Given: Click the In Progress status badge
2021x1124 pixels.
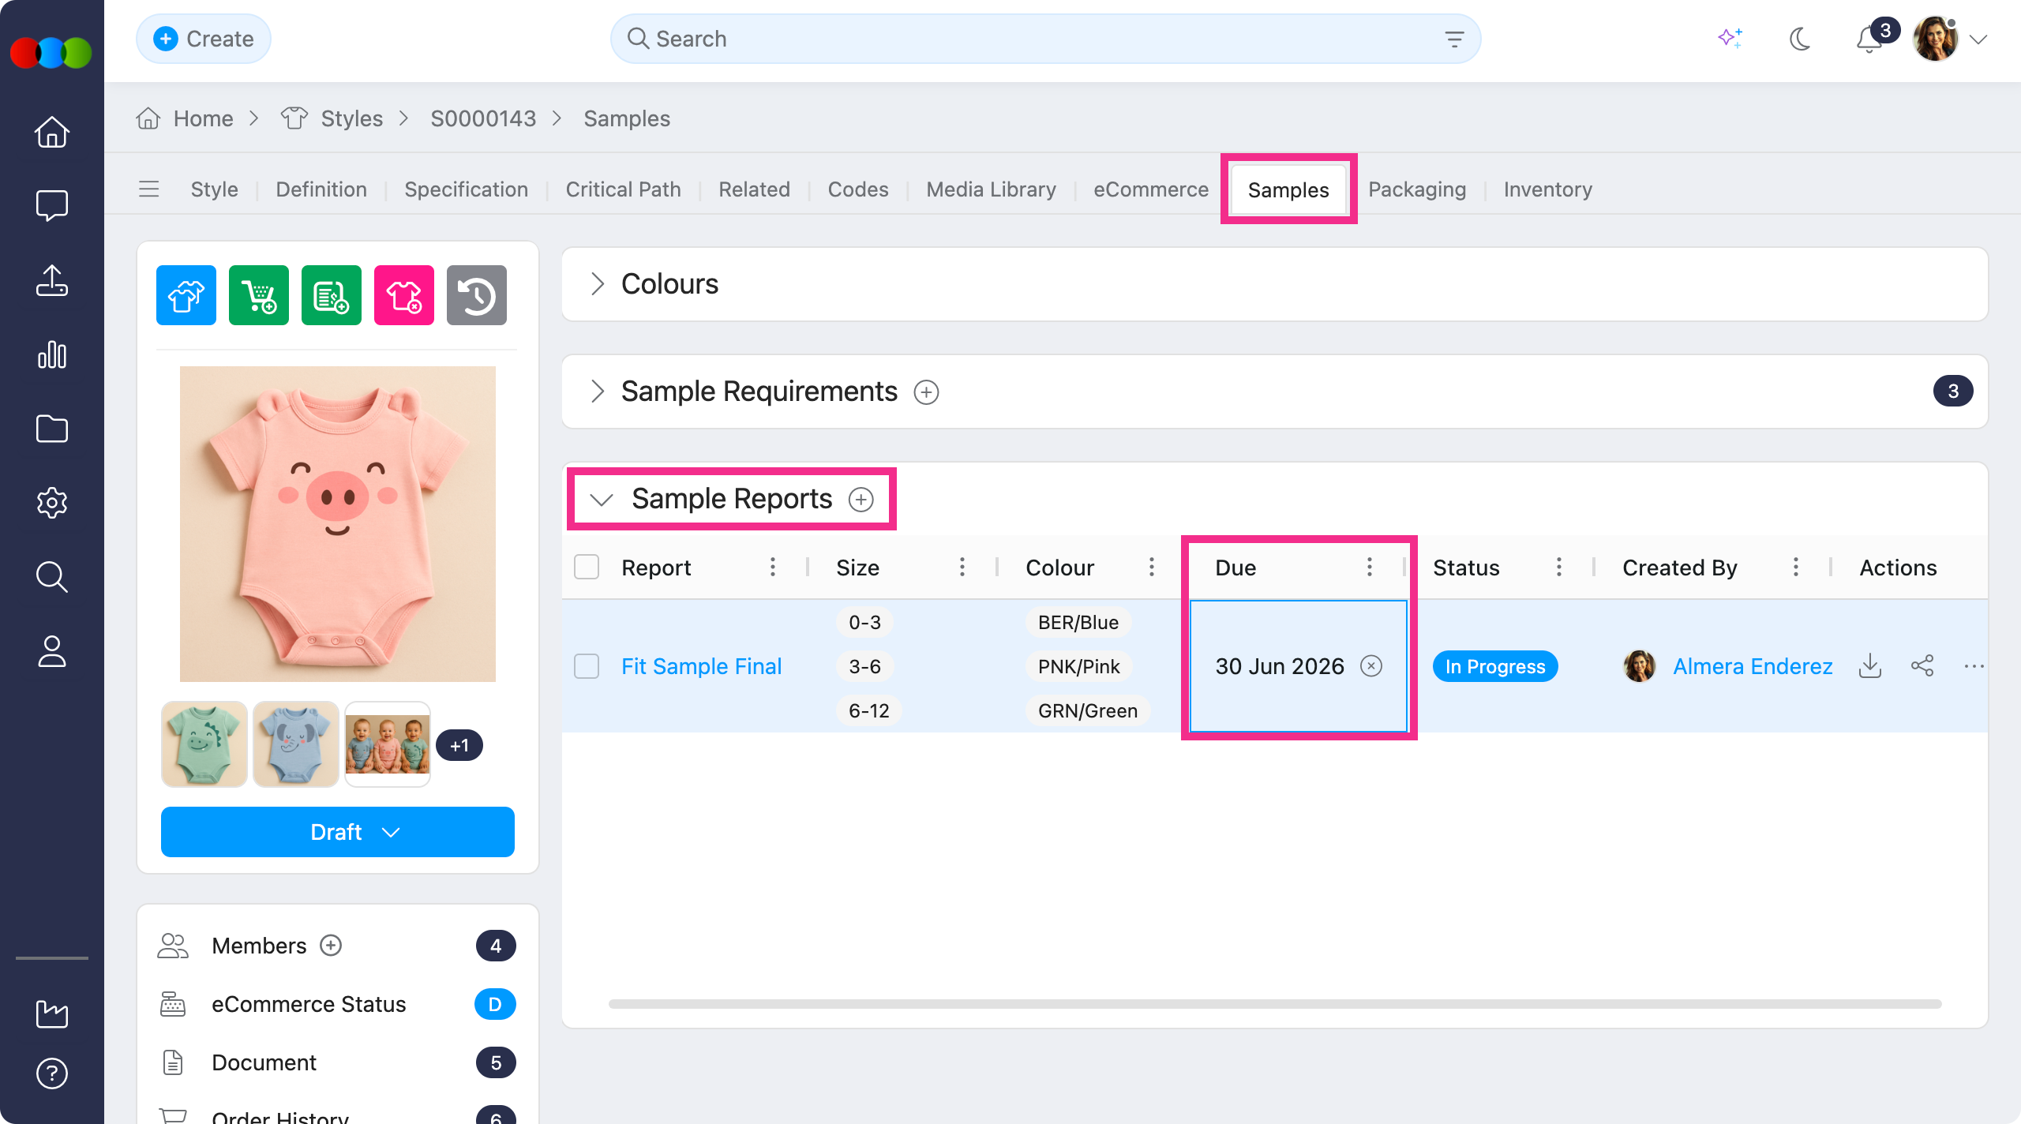Looking at the screenshot, I should 1495,666.
